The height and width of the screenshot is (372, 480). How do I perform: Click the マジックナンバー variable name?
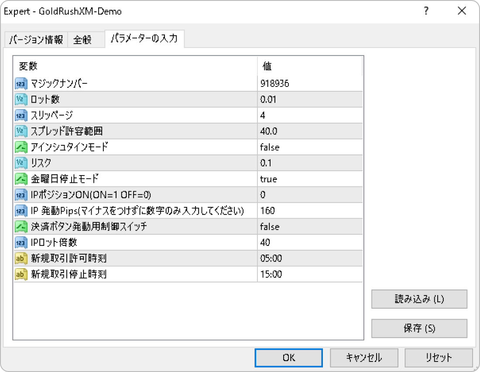(x=59, y=83)
